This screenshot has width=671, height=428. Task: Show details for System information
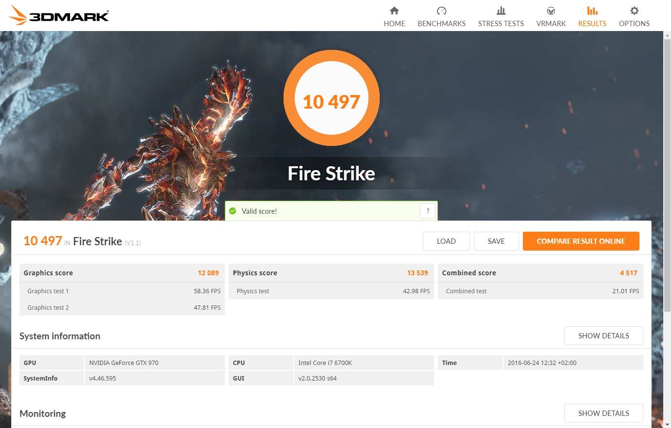(604, 335)
